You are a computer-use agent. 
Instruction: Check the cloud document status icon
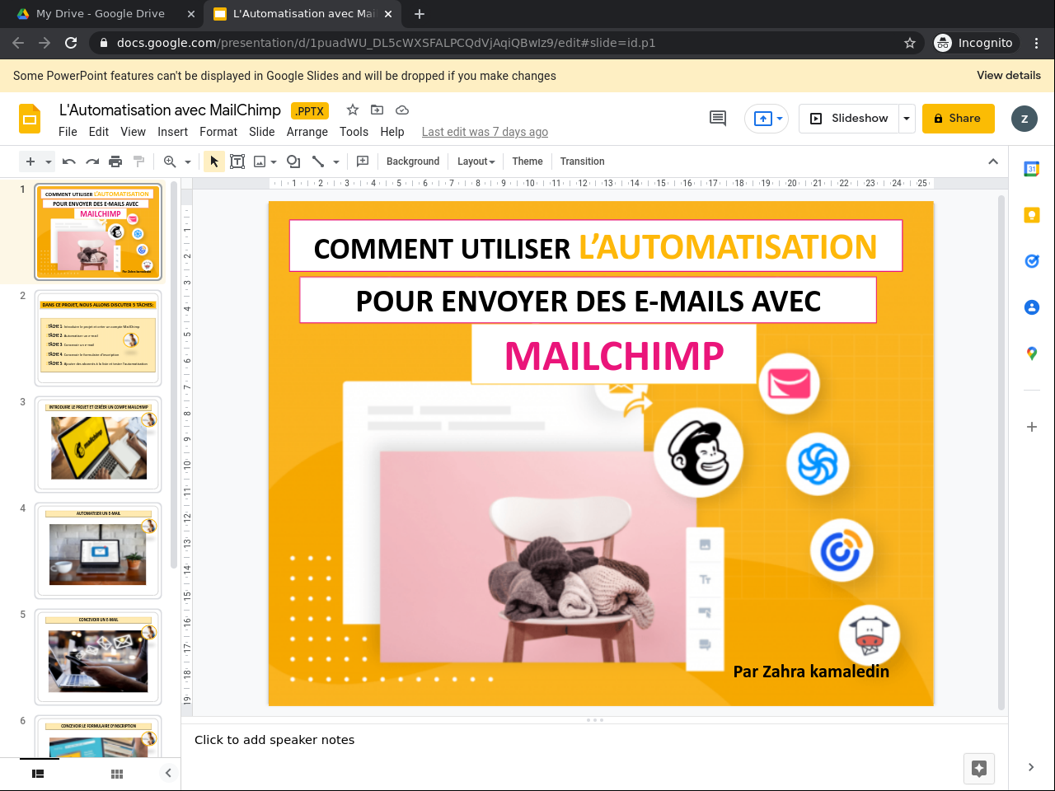(x=402, y=110)
